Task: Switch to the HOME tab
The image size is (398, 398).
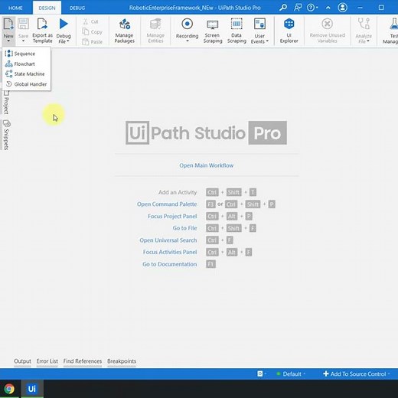Action: 15,8
